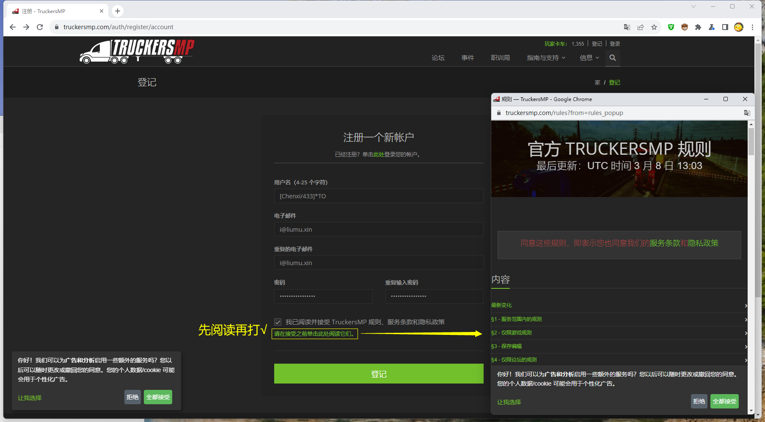The width and height of the screenshot is (765, 422).
Task: Click 让我选择 in the rules popup cookie banner
Action: [x=509, y=402]
